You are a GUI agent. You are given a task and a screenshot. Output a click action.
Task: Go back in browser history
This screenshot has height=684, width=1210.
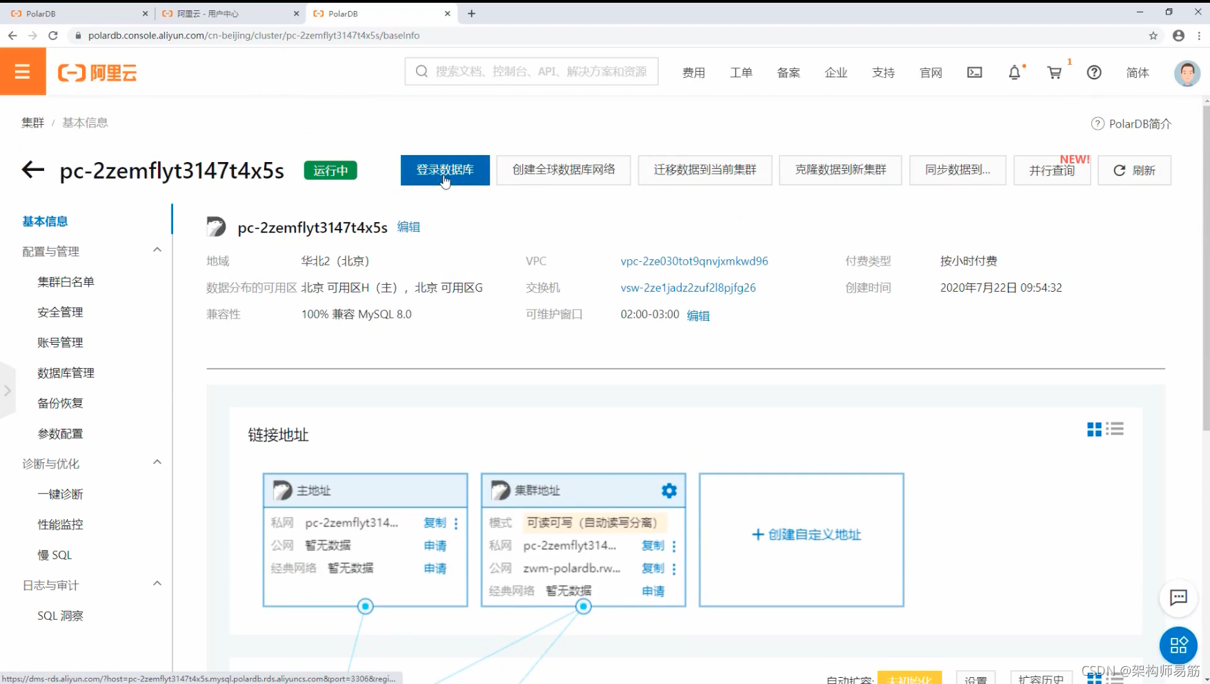[x=12, y=35]
